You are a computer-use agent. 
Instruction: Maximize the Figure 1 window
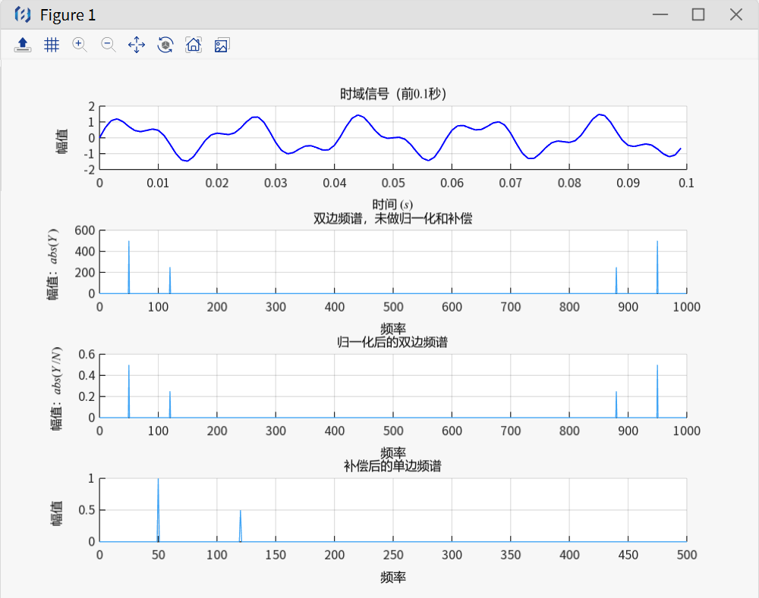coord(698,14)
